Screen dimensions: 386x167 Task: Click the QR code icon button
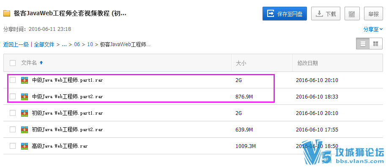tap(352, 14)
